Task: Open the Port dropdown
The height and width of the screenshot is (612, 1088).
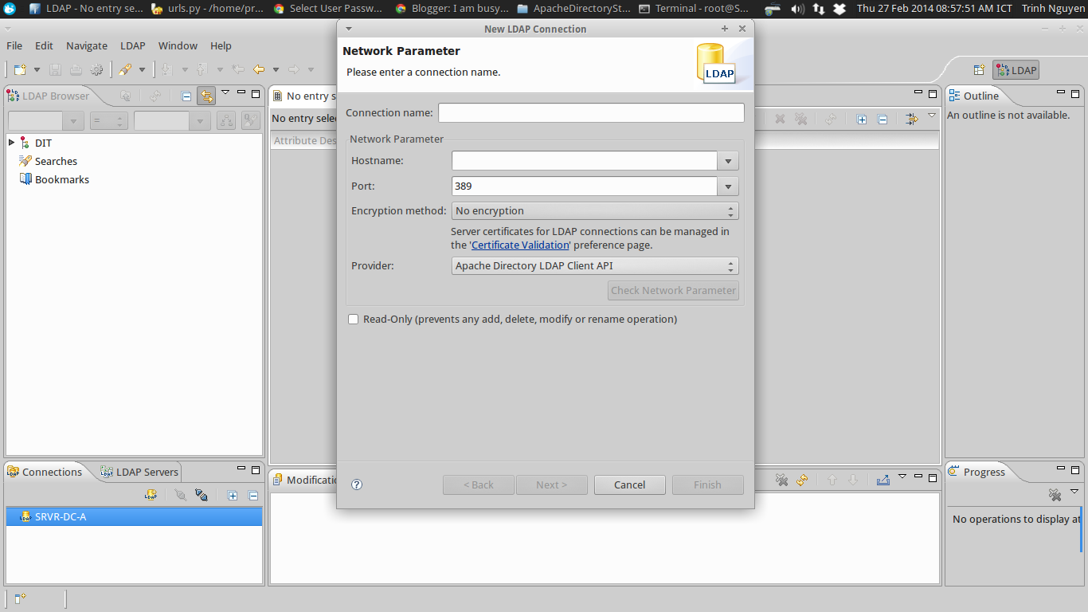Action: click(x=727, y=186)
